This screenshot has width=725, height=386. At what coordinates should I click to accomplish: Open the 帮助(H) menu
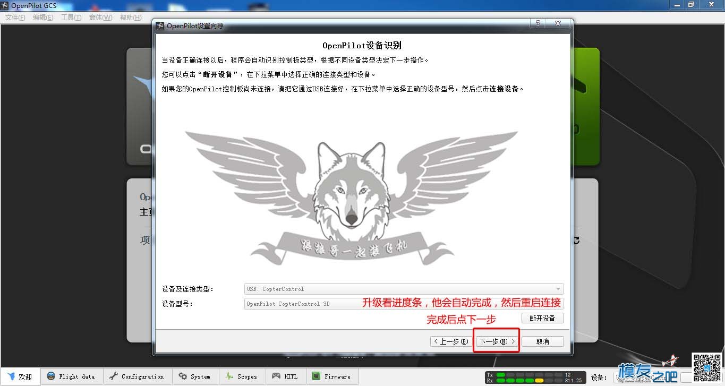click(131, 17)
